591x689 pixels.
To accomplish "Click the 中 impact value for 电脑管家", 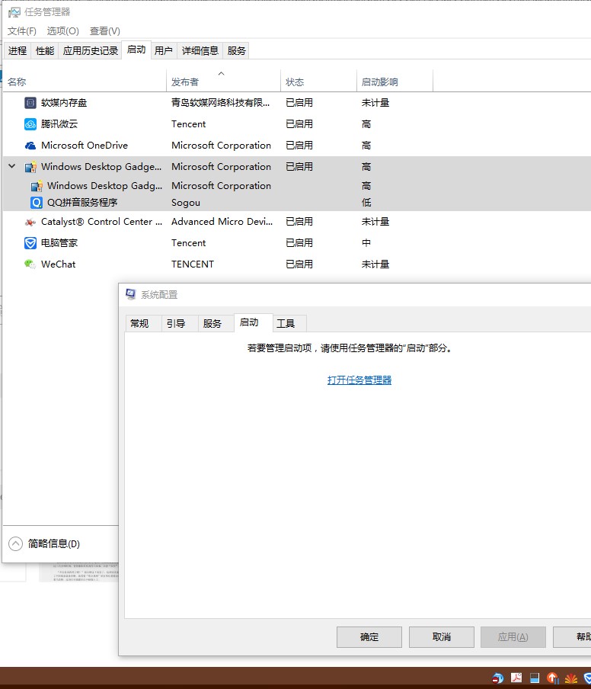I will (x=366, y=243).
